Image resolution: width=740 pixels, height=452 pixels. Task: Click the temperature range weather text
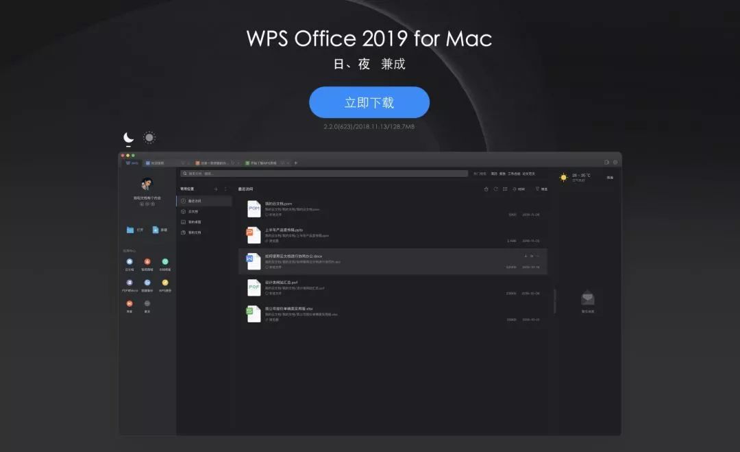(581, 175)
